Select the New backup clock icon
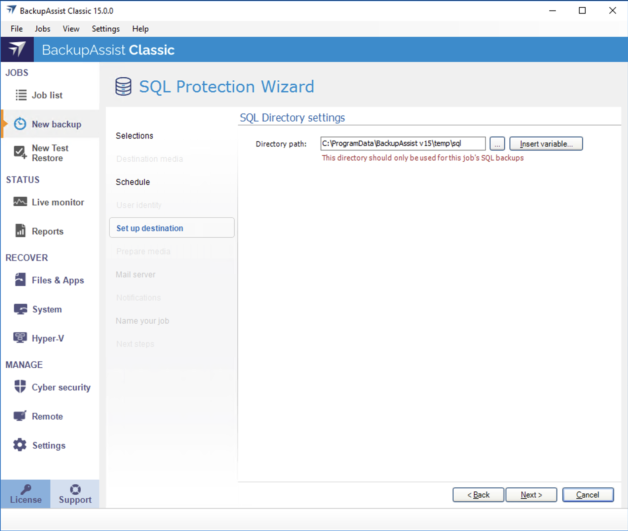 20,124
